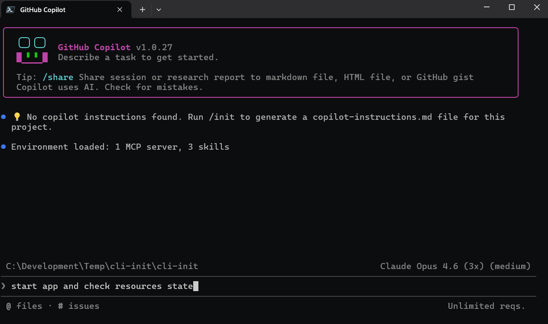Click the blue bullet beside the copilot instructions warning

click(x=3, y=116)
